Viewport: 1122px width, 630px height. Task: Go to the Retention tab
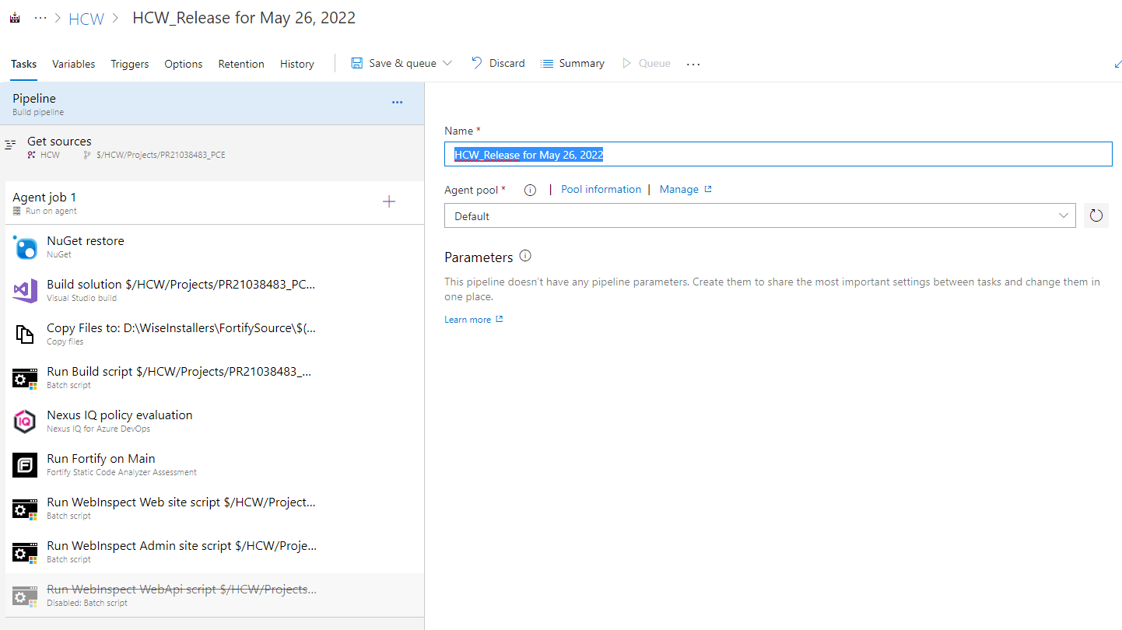241,64
